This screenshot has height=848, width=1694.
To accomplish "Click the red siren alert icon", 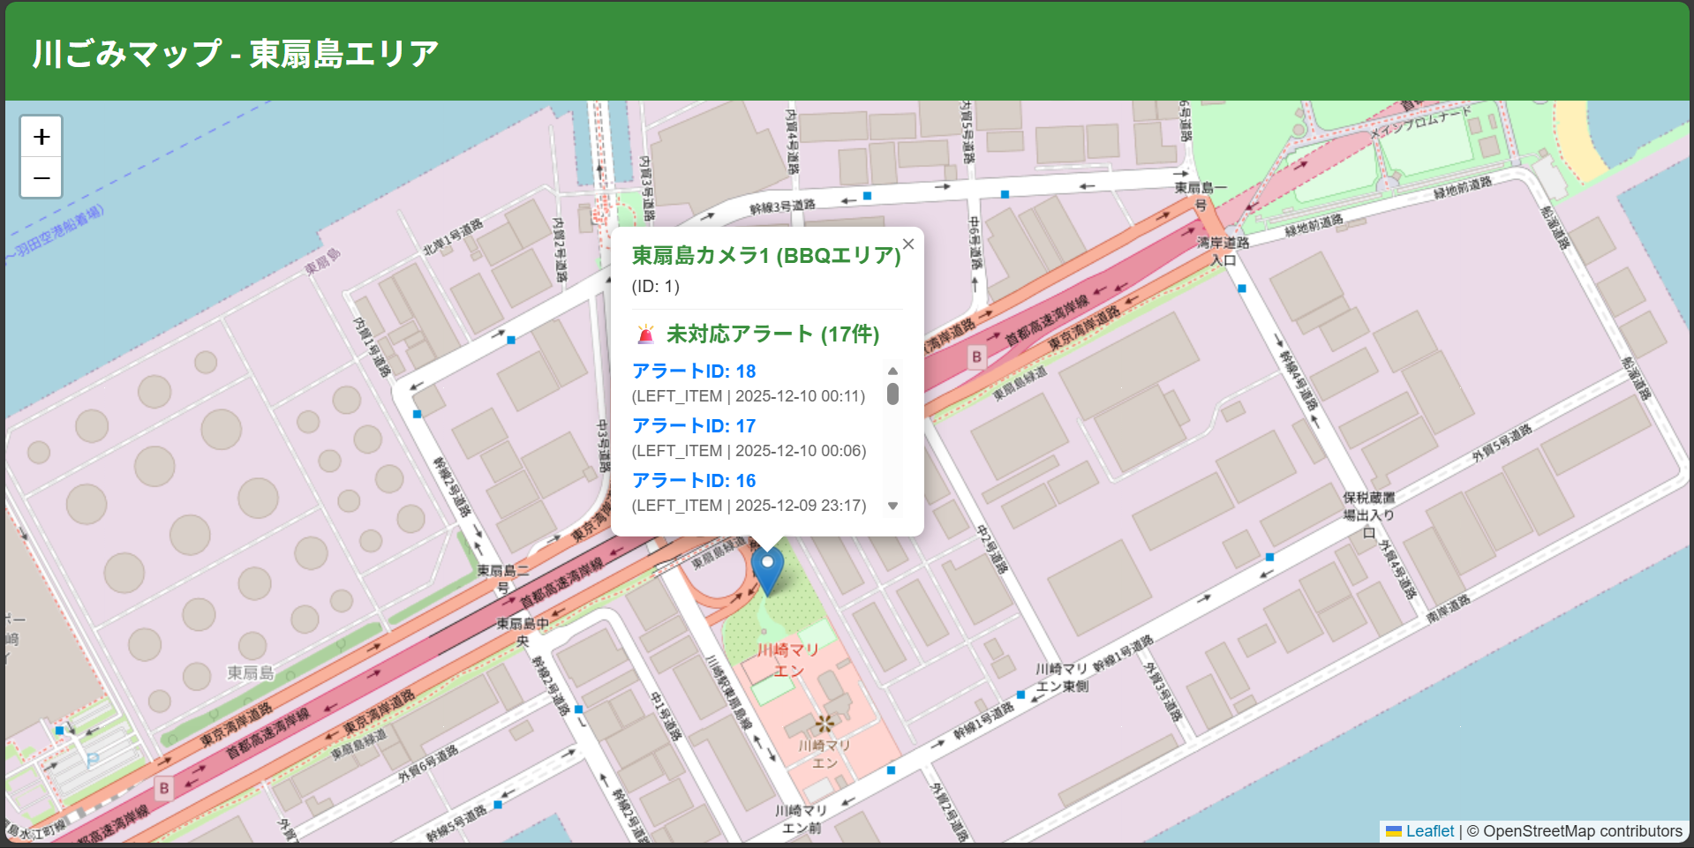I will tap(645, 334).
